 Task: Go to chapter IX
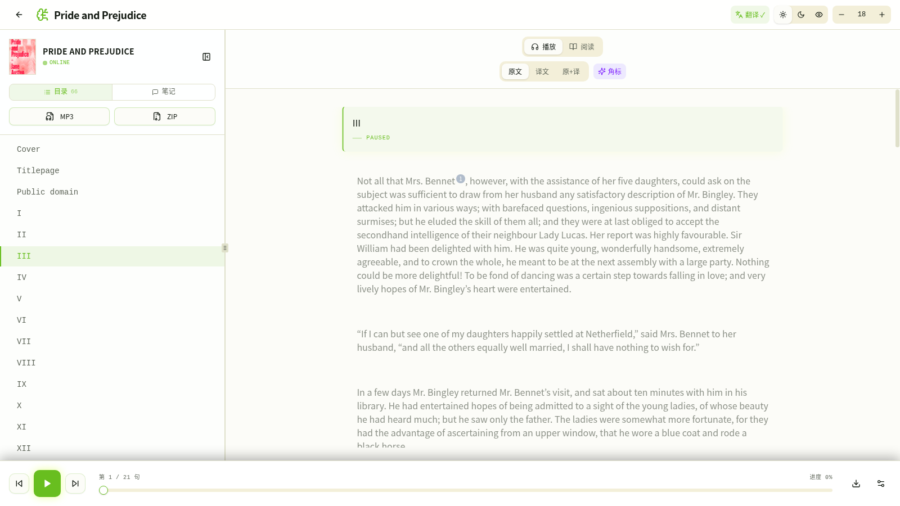112,384
